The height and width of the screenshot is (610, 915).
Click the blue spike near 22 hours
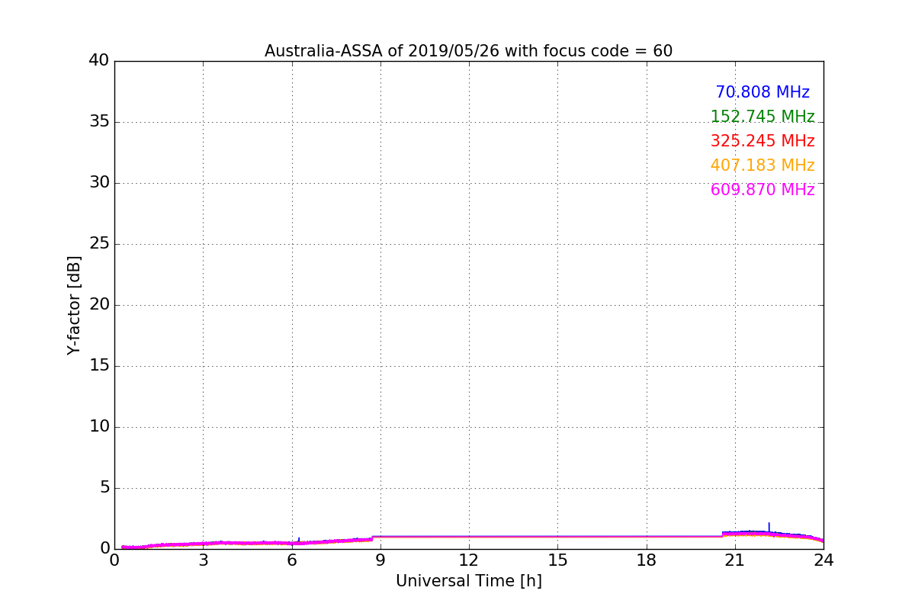coord(769,528)
